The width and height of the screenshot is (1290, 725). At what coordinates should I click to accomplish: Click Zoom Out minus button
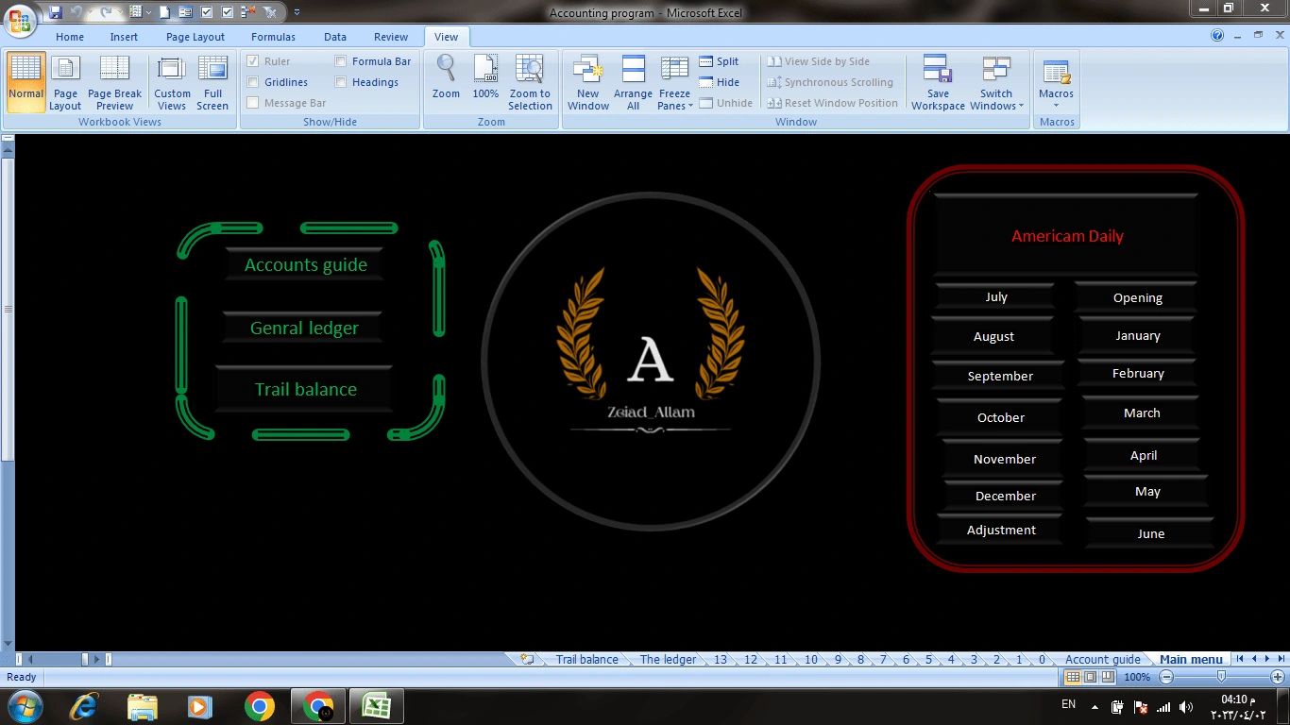[1166, 677]
